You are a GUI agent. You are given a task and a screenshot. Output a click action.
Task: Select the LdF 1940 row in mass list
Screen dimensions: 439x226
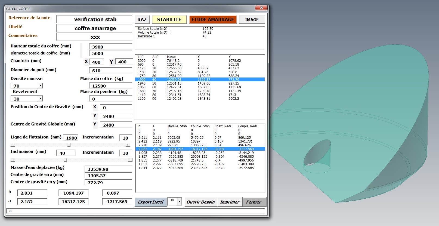(200, 83)
